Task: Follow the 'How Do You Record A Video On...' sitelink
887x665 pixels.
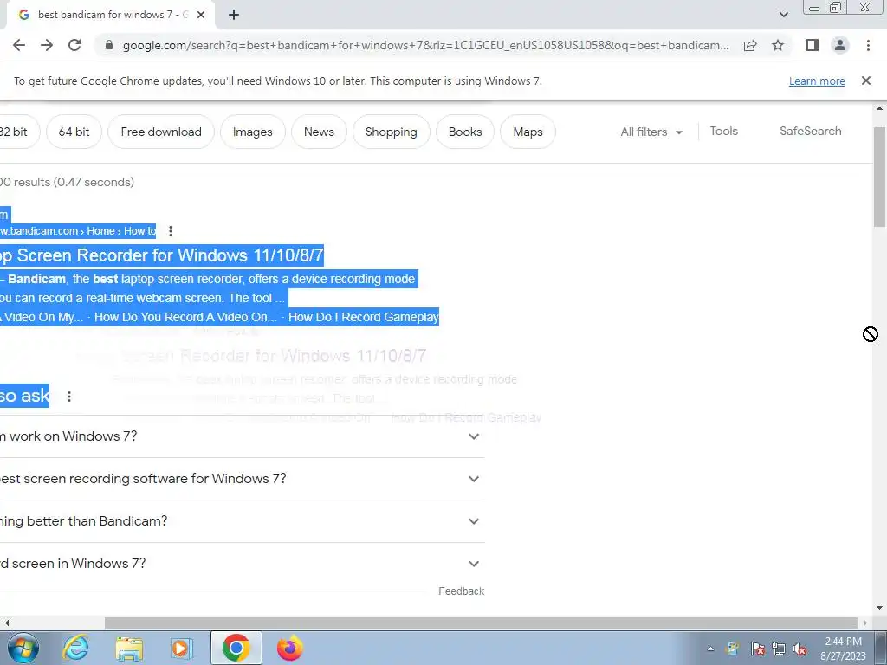Action: coord(185,317)
